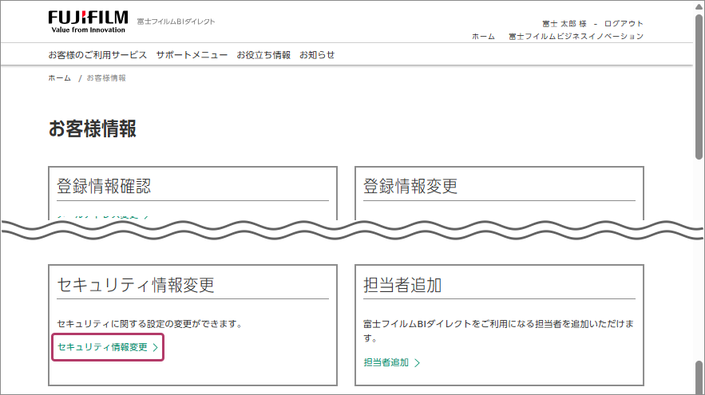
Task: Go to 富士フイルムビジネスイノベーション site link
Action: (576, 36)
